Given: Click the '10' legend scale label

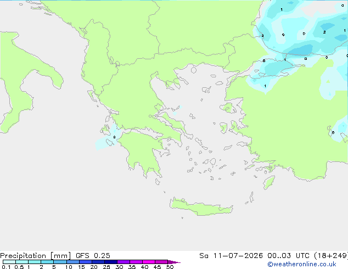Looking at the screenshot, I should 69,267.
